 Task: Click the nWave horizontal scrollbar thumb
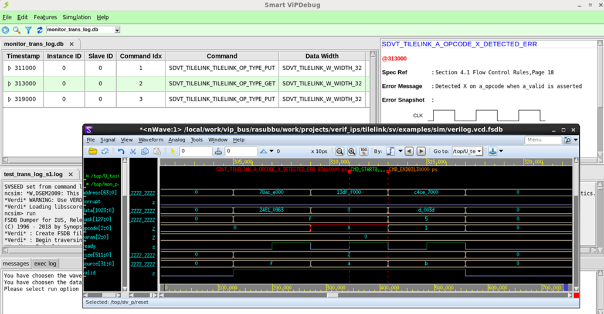[x=332, y=295]
